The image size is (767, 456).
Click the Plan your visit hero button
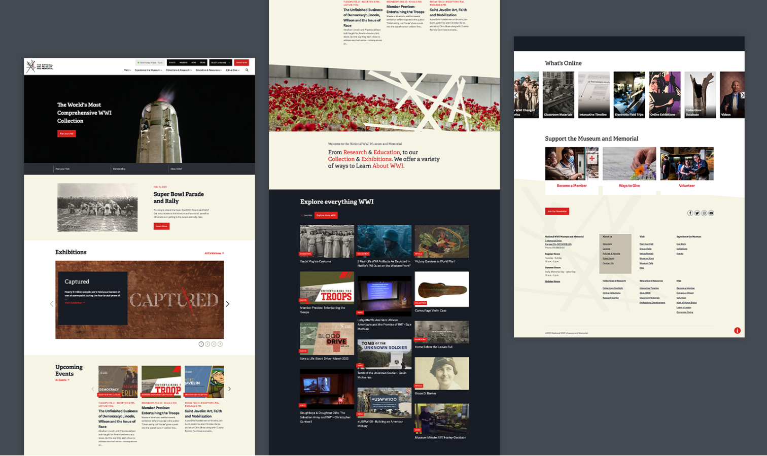[x=66, y=133]
